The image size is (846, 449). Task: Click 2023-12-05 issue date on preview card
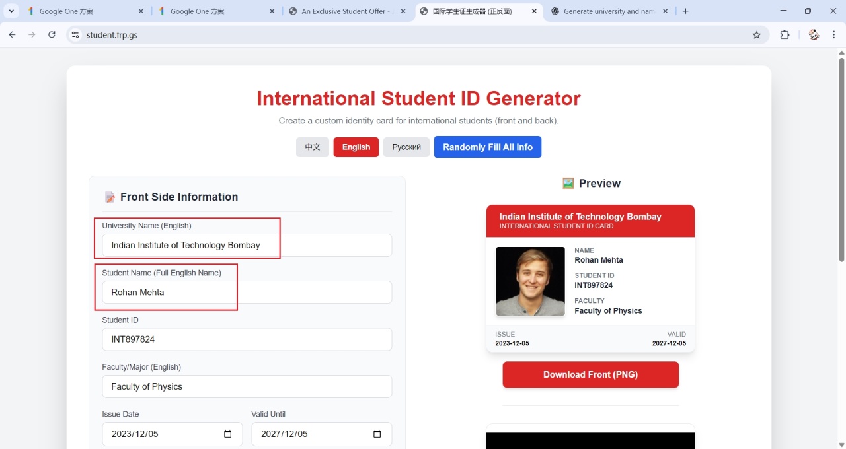tap(512, 343)
